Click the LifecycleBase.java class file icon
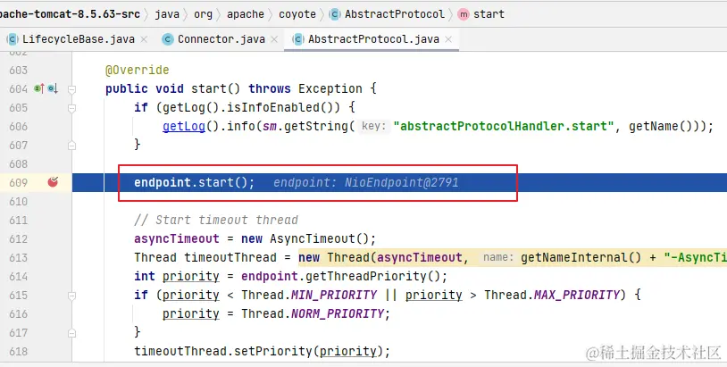The width and height of the screenshot is (727, 367). click(13, 39)
